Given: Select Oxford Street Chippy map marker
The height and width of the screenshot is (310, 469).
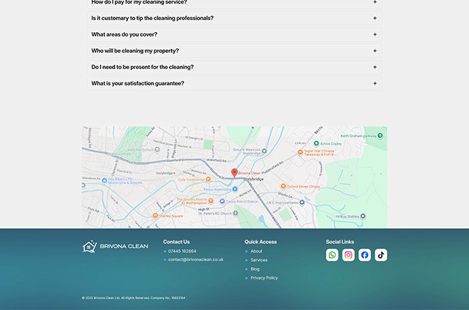Looking at the screenshot, I should (283, 186).
